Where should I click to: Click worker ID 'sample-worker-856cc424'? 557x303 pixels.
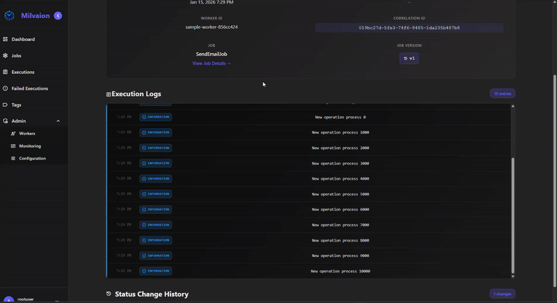point(212,27)
